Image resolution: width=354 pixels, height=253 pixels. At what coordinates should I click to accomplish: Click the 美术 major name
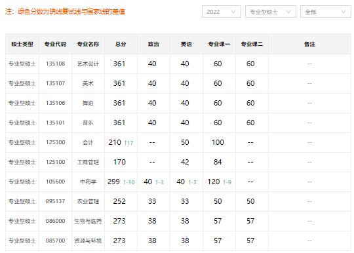pyautogui.click(x=88, y=83)
